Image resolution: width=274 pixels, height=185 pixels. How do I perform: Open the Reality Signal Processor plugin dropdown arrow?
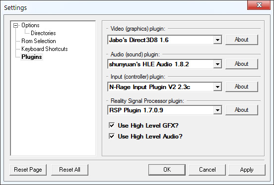[x=217, y=110]
